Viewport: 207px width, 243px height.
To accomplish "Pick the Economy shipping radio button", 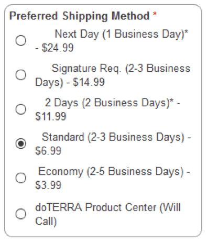I will pos(21,178).
